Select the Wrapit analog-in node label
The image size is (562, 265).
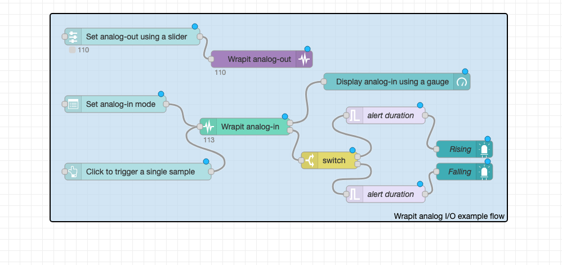coord(250,127)
